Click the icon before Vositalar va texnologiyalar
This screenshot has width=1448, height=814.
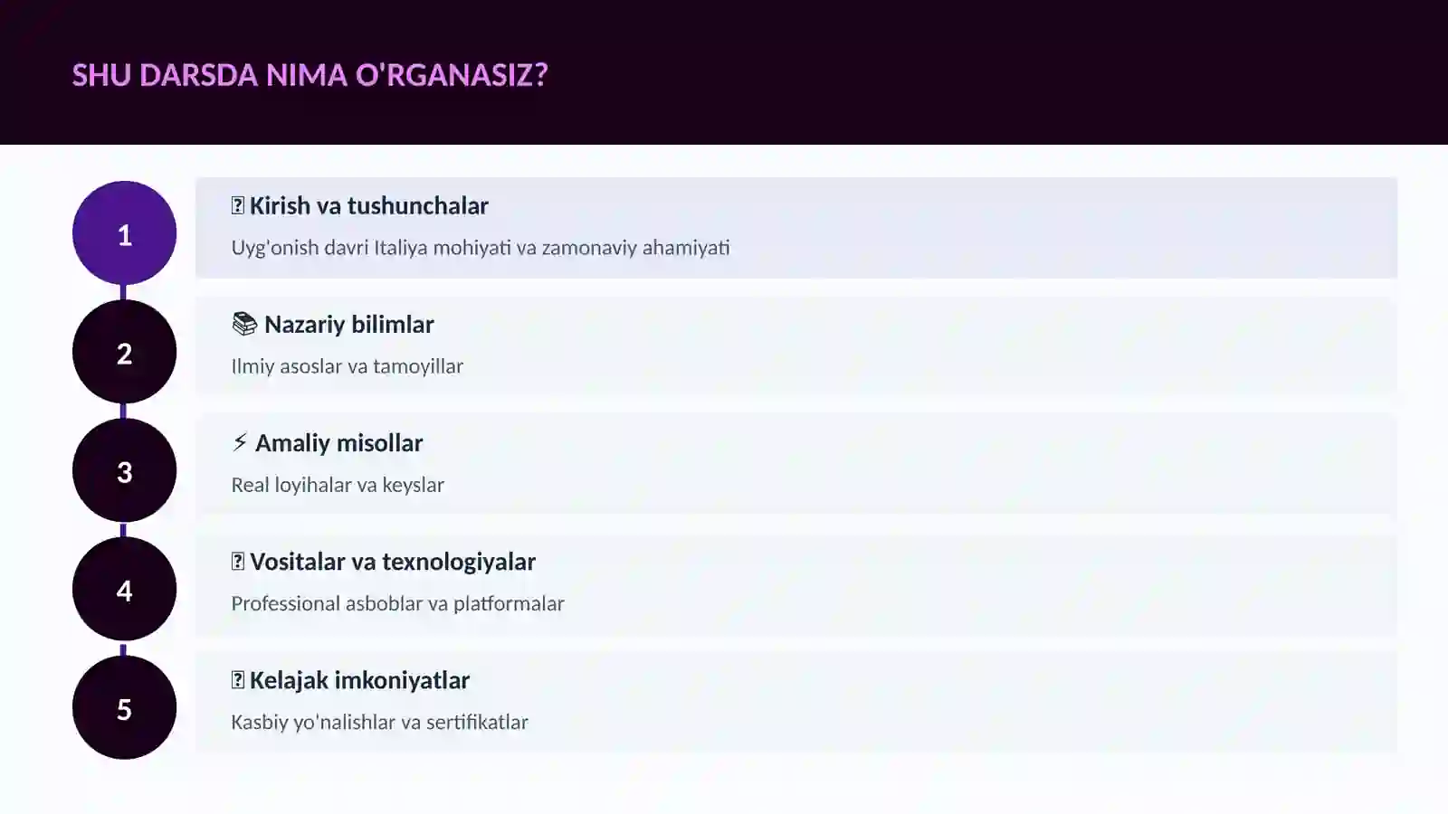238,561
